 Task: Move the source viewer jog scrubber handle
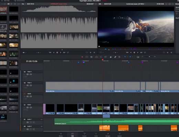coord(62,50)
